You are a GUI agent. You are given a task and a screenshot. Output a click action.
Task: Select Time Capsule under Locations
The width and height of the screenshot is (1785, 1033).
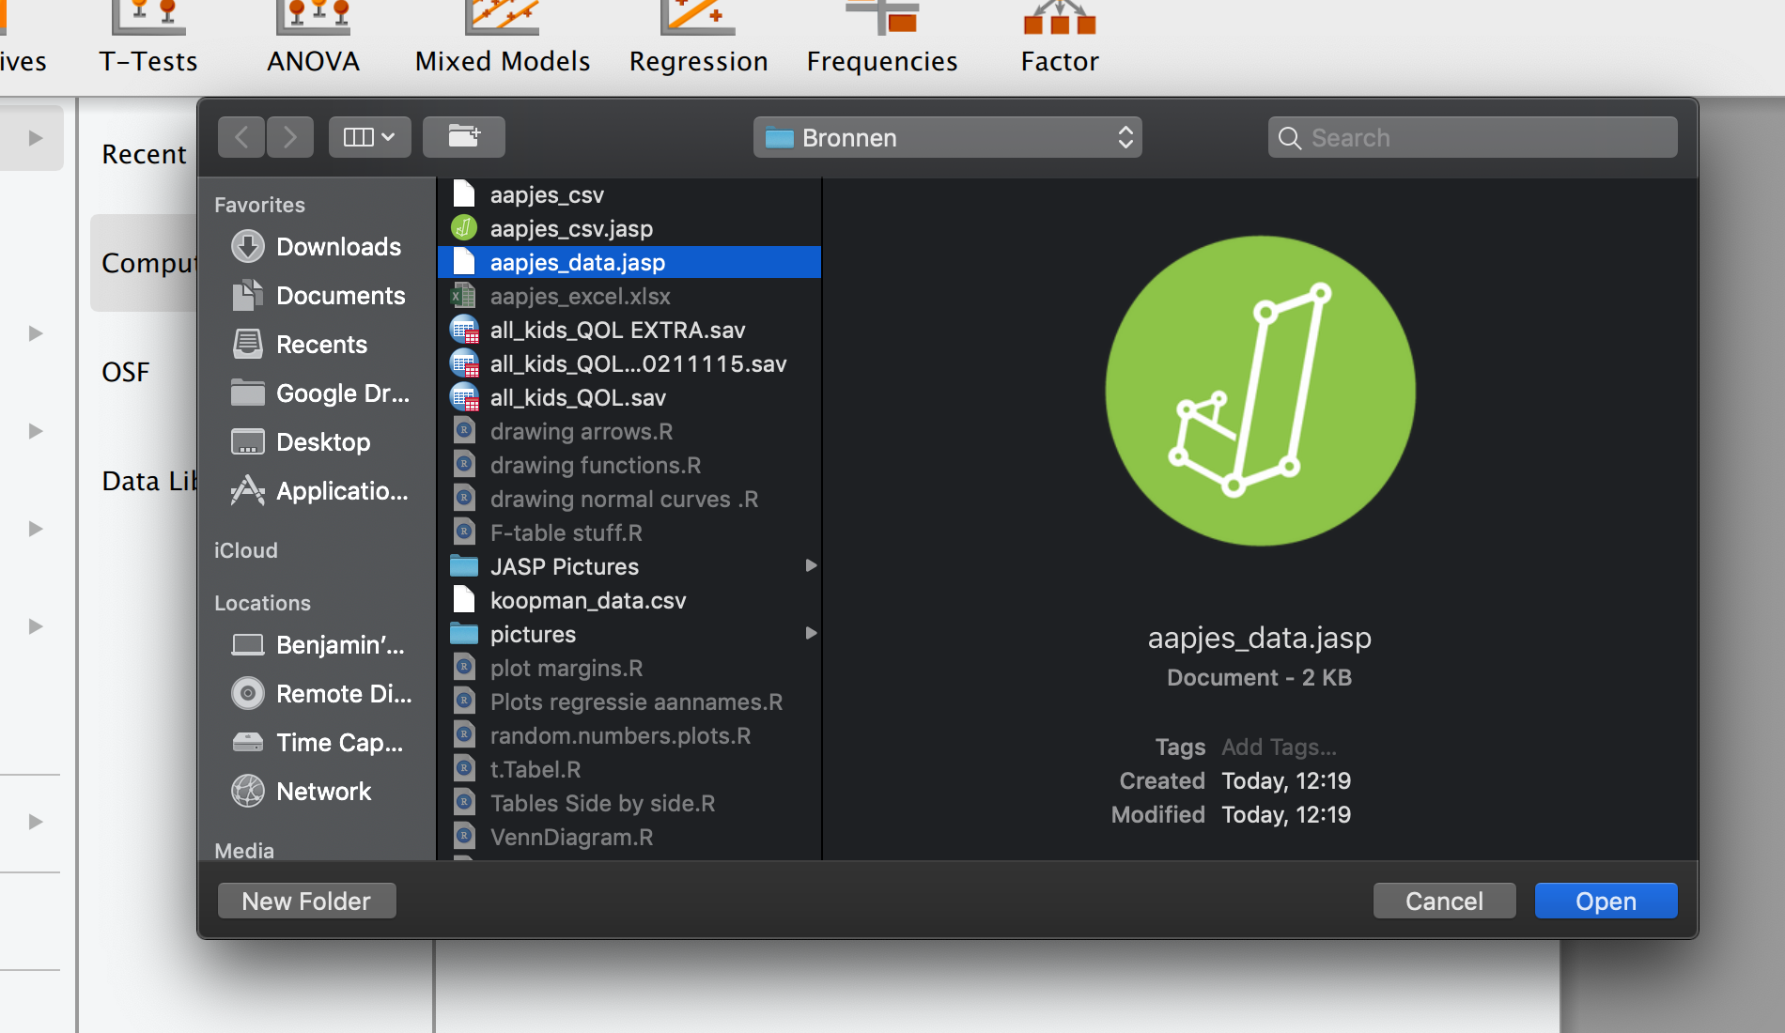pyautogui.click(x=318, y=743)
